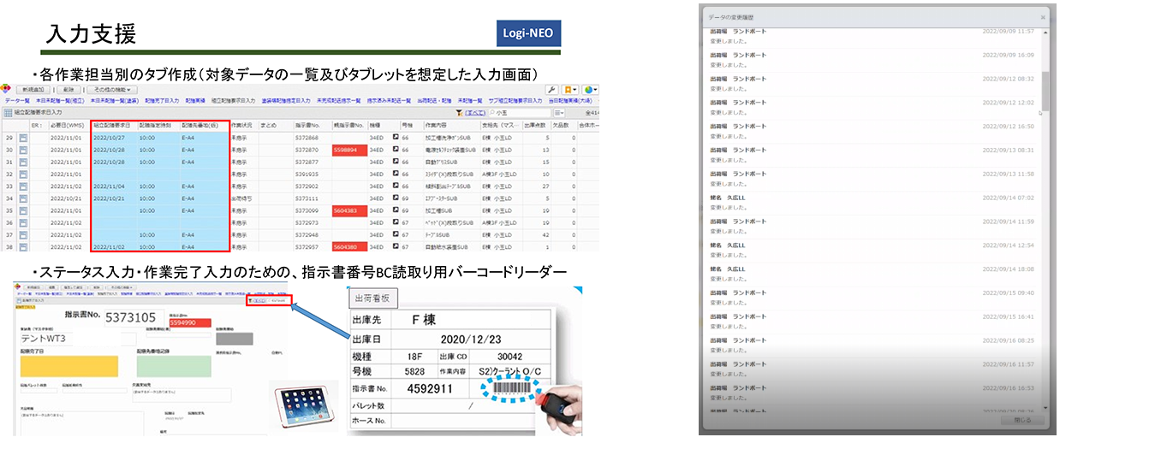Select 號名 久広LL entry at 2022/09/14 18:08
The height and width of the screenshot is (449, 1167).
(872, 274)
